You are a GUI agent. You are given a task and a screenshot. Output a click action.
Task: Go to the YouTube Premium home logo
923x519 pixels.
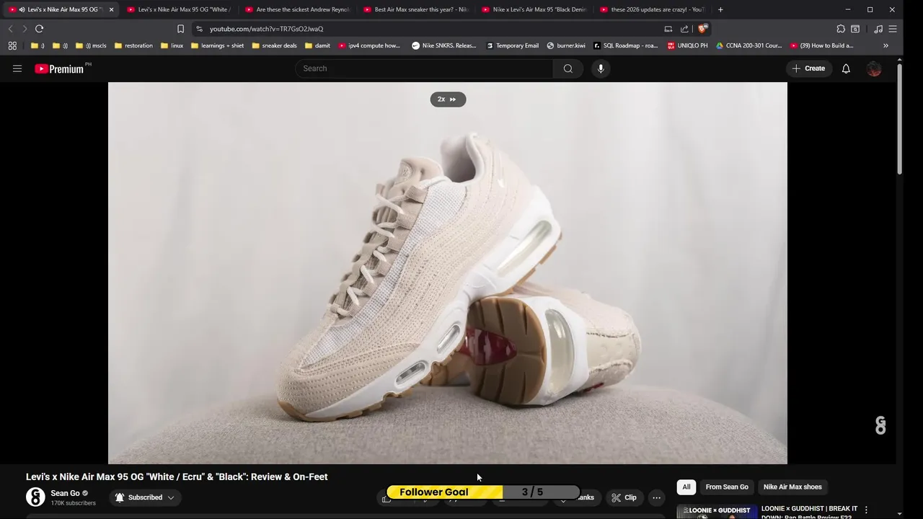61,68
